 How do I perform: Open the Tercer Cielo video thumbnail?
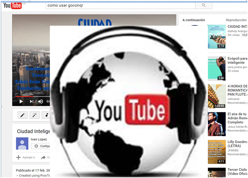pyautogui.click(x=217, y=173)
